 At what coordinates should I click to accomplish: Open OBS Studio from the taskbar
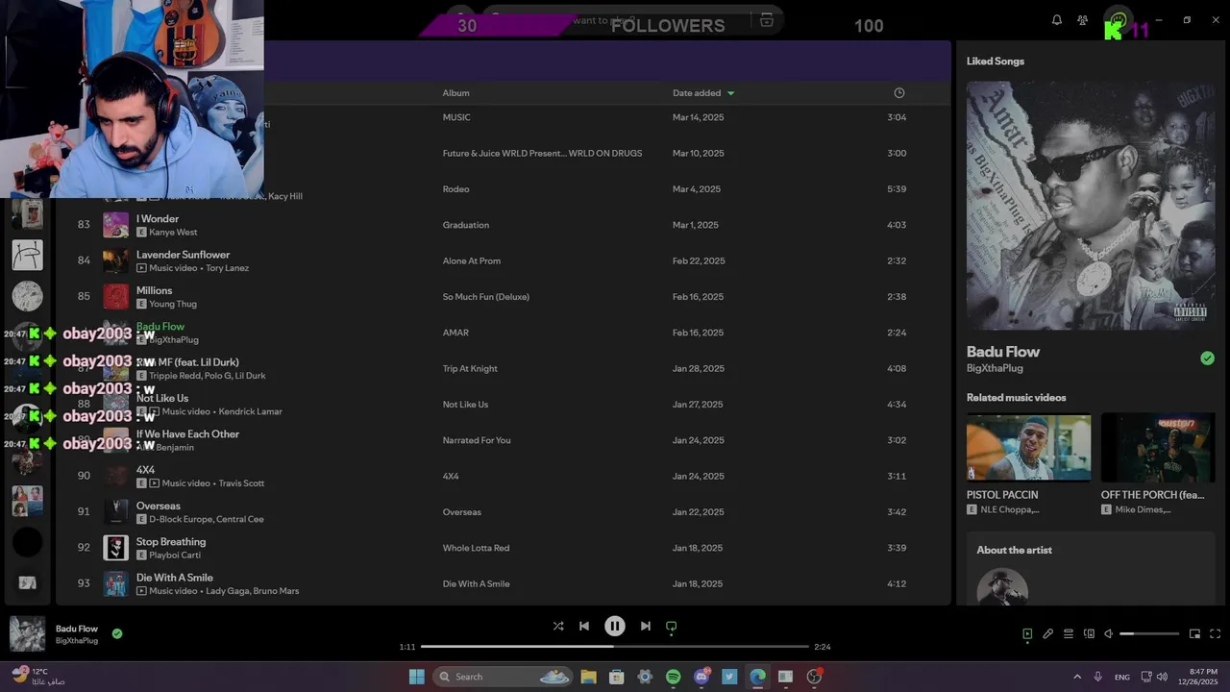pyautogui.click(x=815, y=677)
